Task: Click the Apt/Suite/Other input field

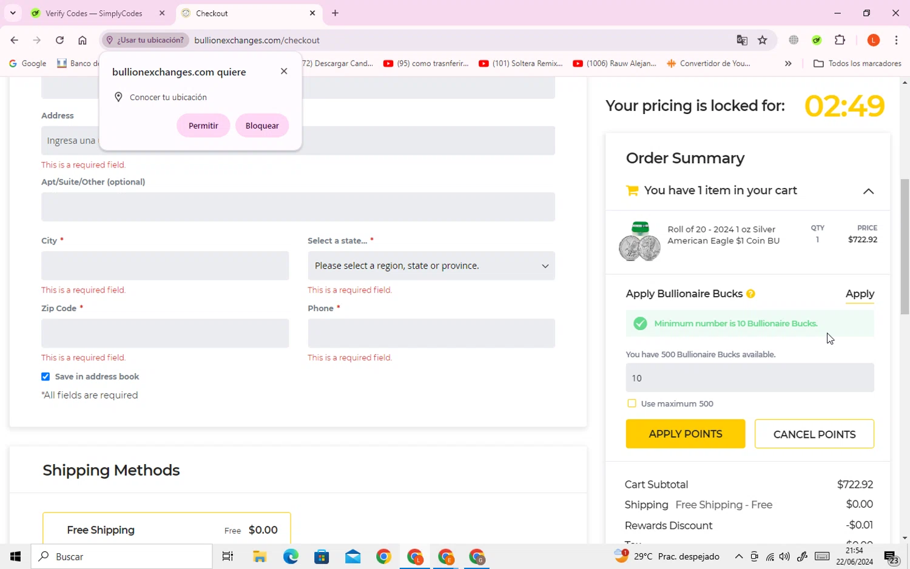Action: pos(298,207)
